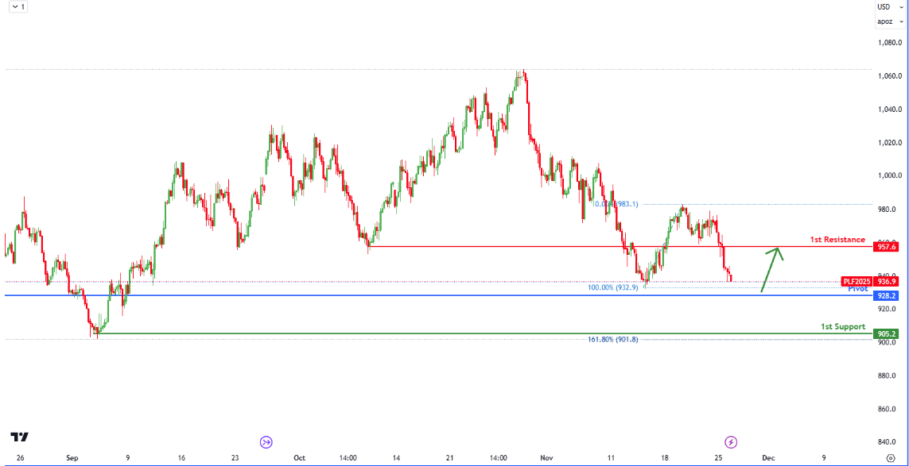Click the '21' date axis label
The height and width of the screenshot is (466, 909).
pos(450,458)
